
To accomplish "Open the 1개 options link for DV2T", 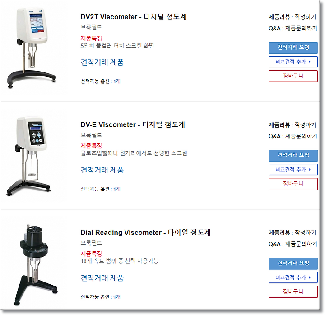I will pos(117,81).
